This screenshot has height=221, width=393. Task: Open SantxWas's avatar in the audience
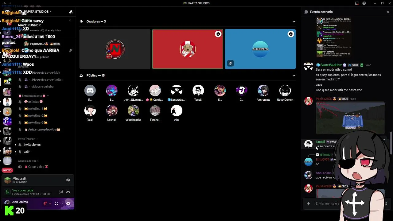(x=177, y=91)
